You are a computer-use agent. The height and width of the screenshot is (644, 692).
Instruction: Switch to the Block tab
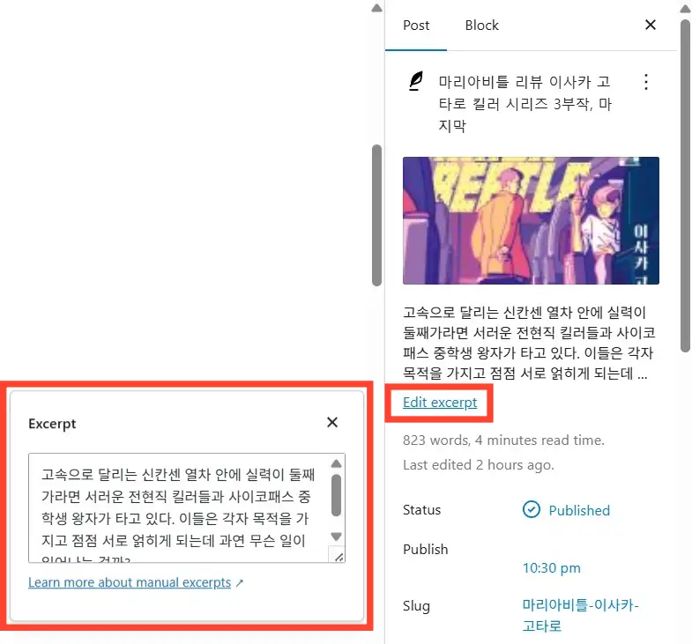(481, 26)
